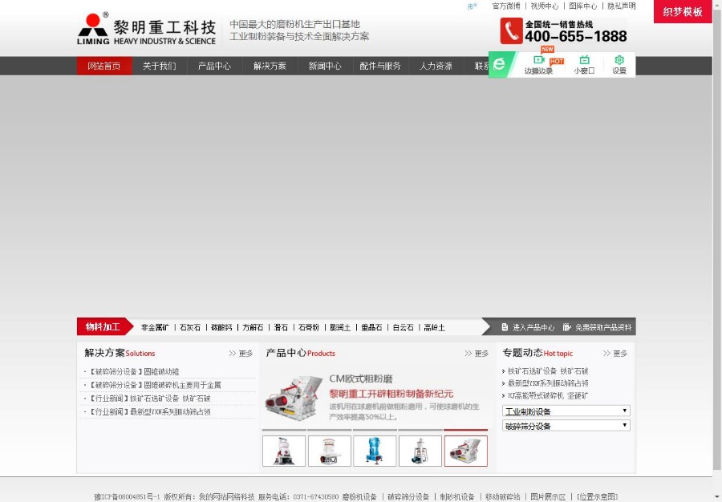Open 新闻中心 in navigation bar
722x502 pixels.
325,67
